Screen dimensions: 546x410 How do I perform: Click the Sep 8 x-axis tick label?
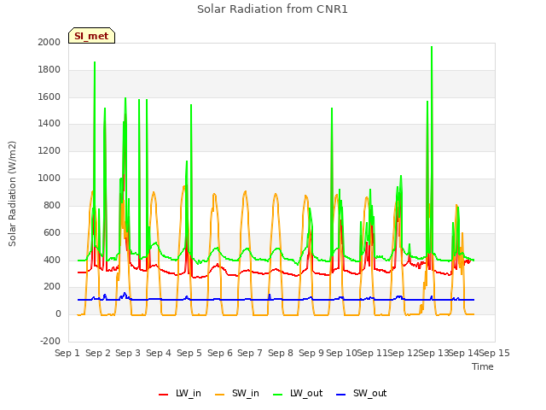point(281,353)
